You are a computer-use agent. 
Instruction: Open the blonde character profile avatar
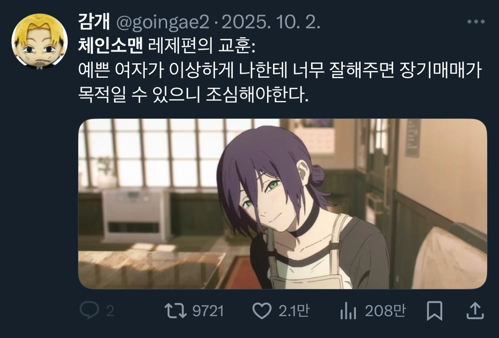pos(39,41)
